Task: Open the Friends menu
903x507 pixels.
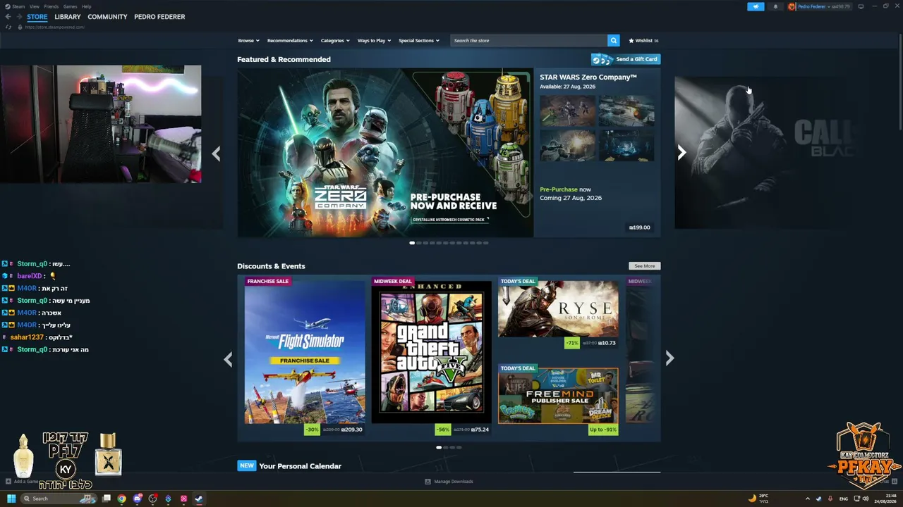Action: pyautogui.click(x=51, y=6)
